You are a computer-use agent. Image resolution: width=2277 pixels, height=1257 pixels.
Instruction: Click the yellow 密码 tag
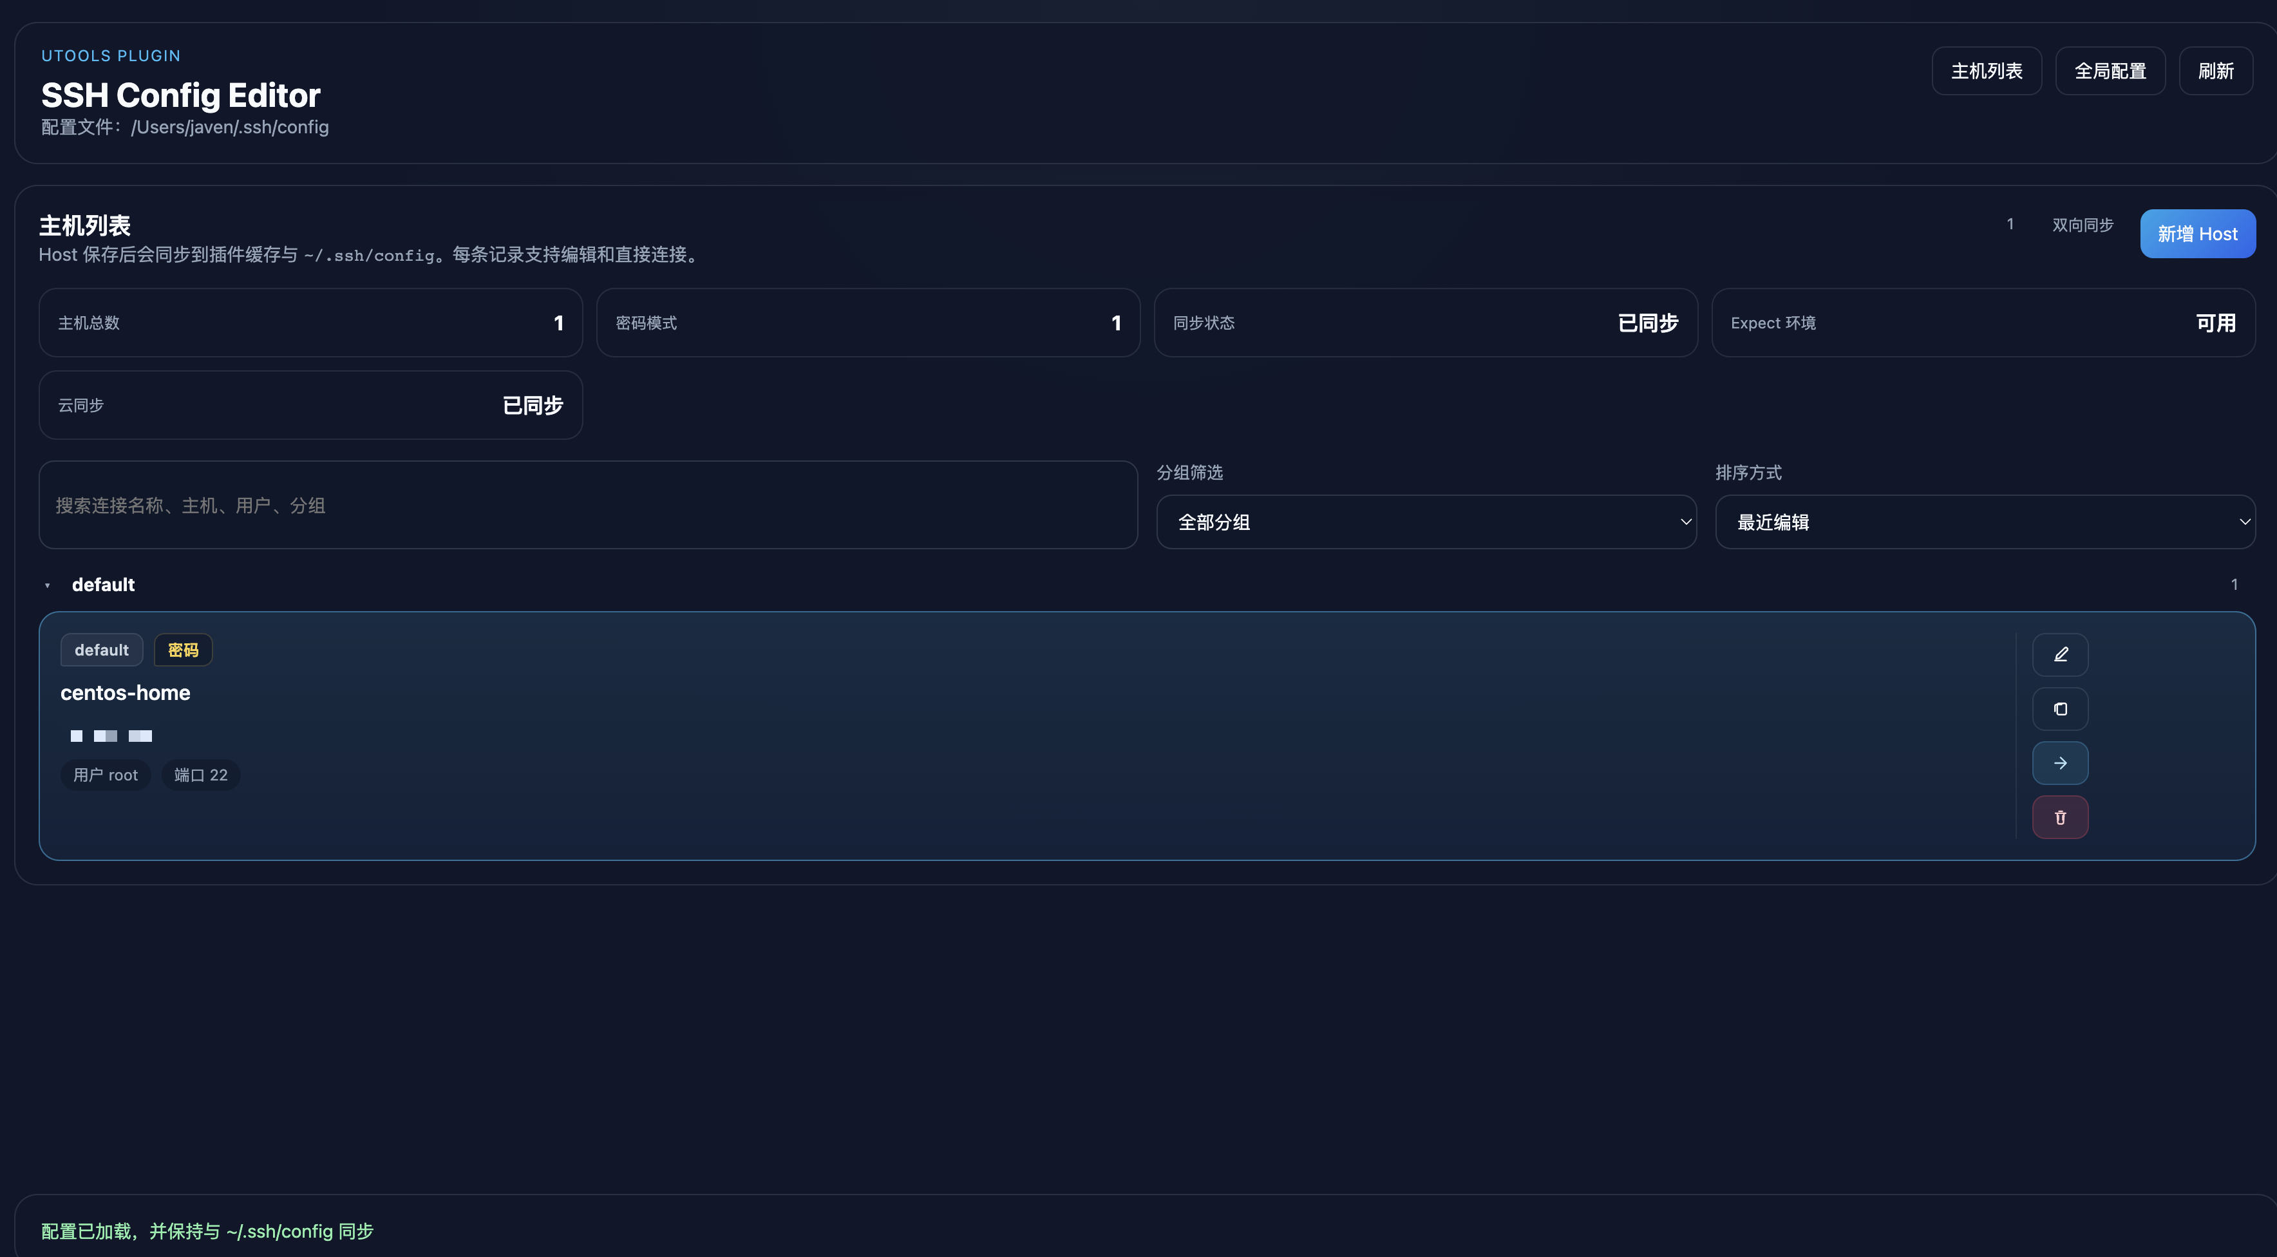(183, 650)
